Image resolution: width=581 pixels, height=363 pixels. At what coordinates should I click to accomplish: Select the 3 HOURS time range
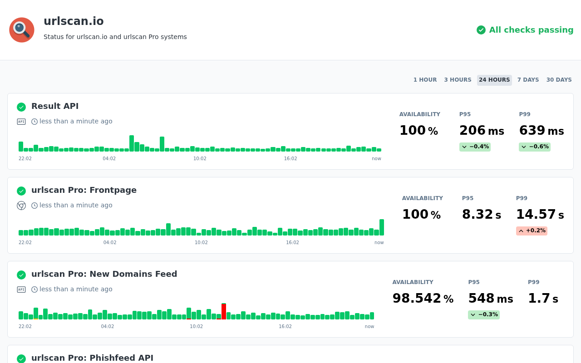458,80
